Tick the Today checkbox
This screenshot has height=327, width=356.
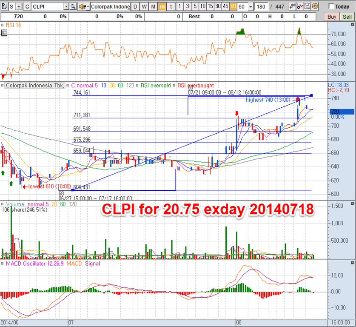tap(331, 6)
